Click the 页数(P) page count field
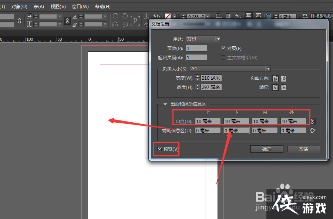Image resolution: width=333 pixels, height=219 pixels. (x=196, y=48)
